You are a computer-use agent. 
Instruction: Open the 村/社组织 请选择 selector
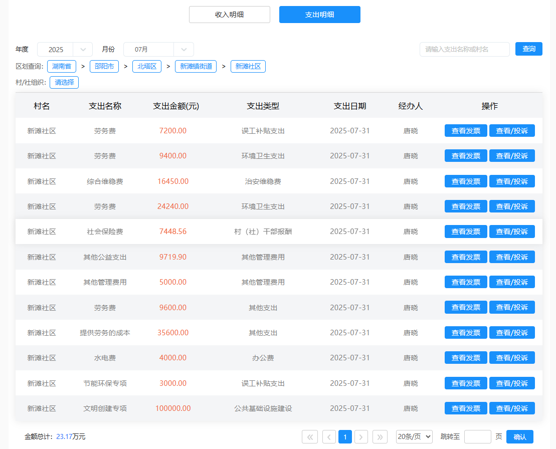click(64, 83)
